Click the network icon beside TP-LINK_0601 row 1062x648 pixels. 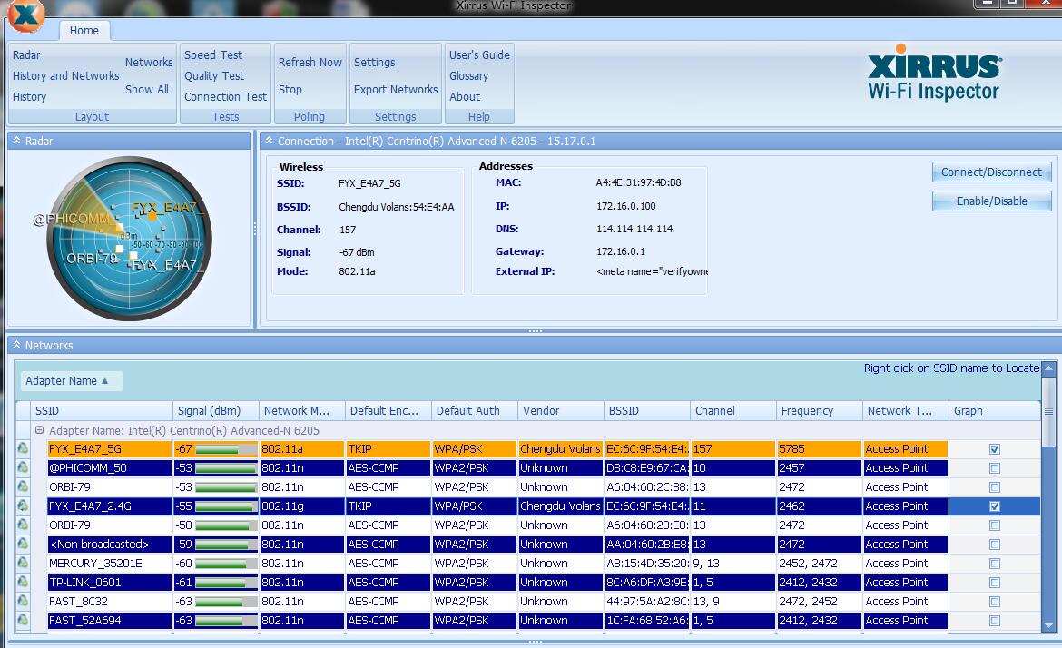(x=24, y=583)
